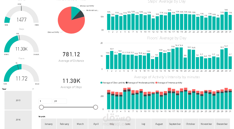
Task: Click the Month slicer label
Action: tap(42, 116)
